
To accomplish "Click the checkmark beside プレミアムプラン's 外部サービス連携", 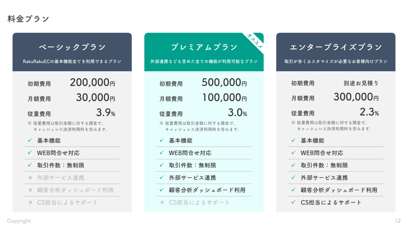I will pos(162,177).
